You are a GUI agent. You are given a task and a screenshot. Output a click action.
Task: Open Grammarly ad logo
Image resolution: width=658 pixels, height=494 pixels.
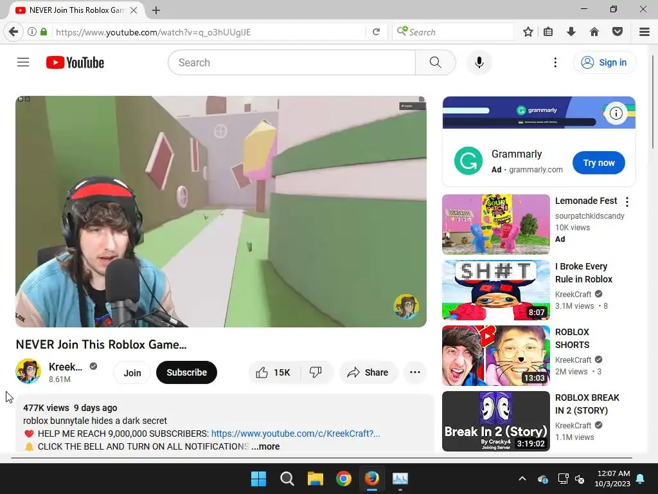(x=468, y=160)
